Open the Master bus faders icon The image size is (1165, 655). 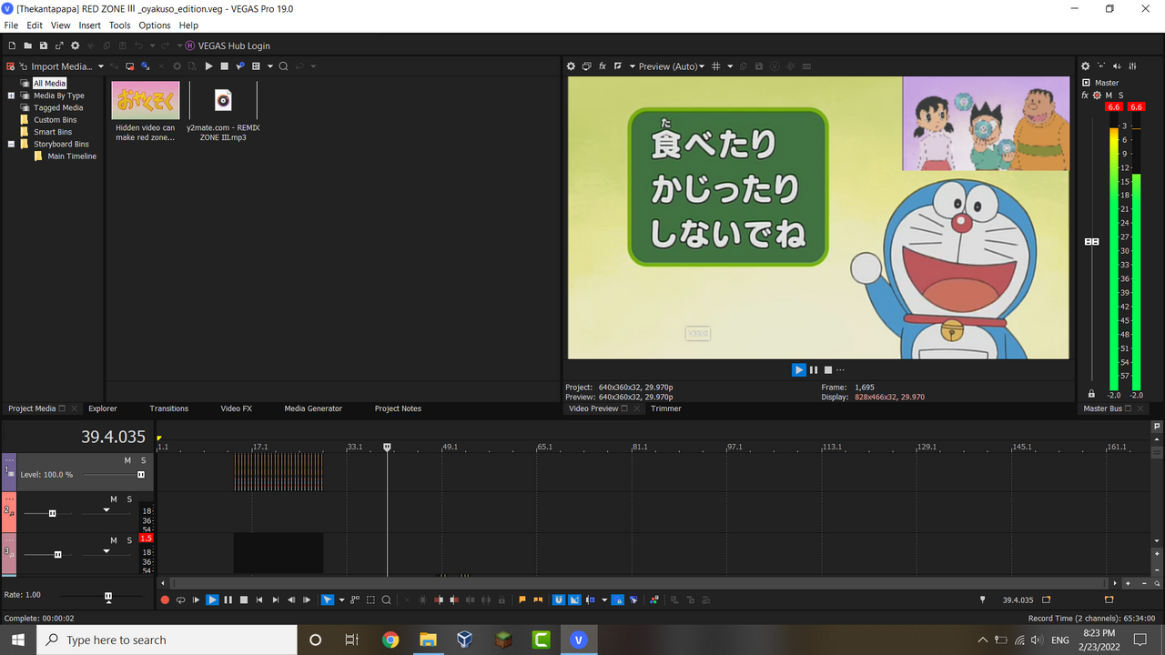point(1132,66)
